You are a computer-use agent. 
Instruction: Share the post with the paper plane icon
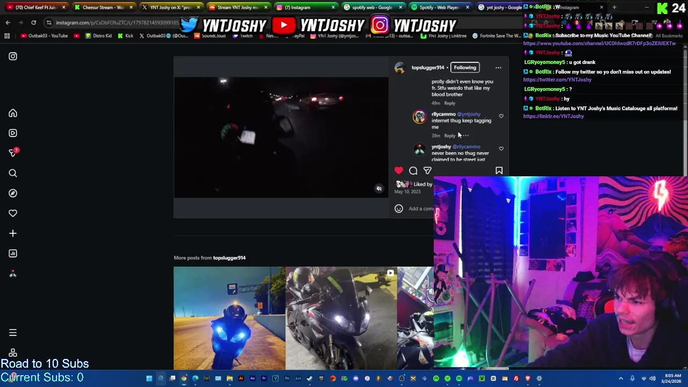[x=427, y=171]
